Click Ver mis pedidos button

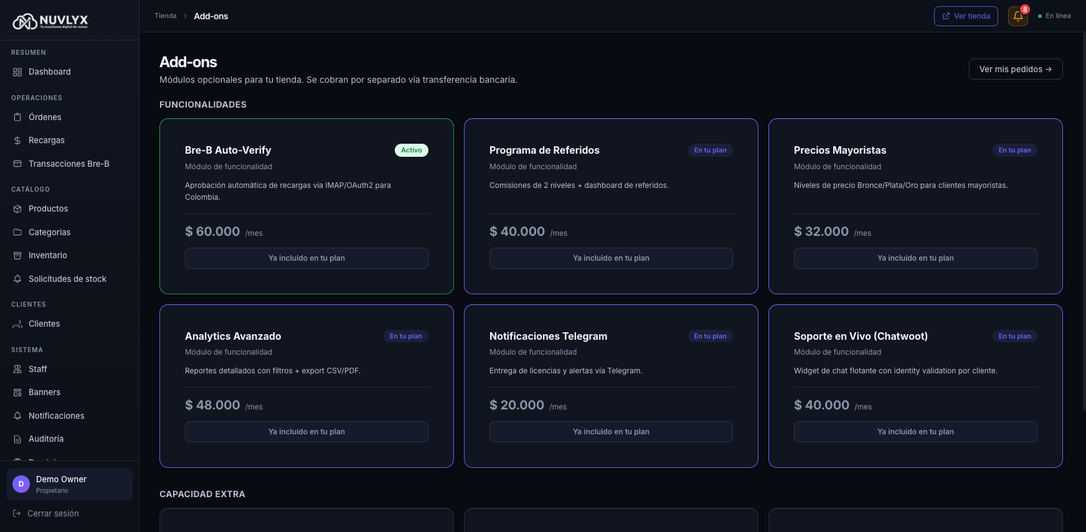click(x=1016, y=69)
